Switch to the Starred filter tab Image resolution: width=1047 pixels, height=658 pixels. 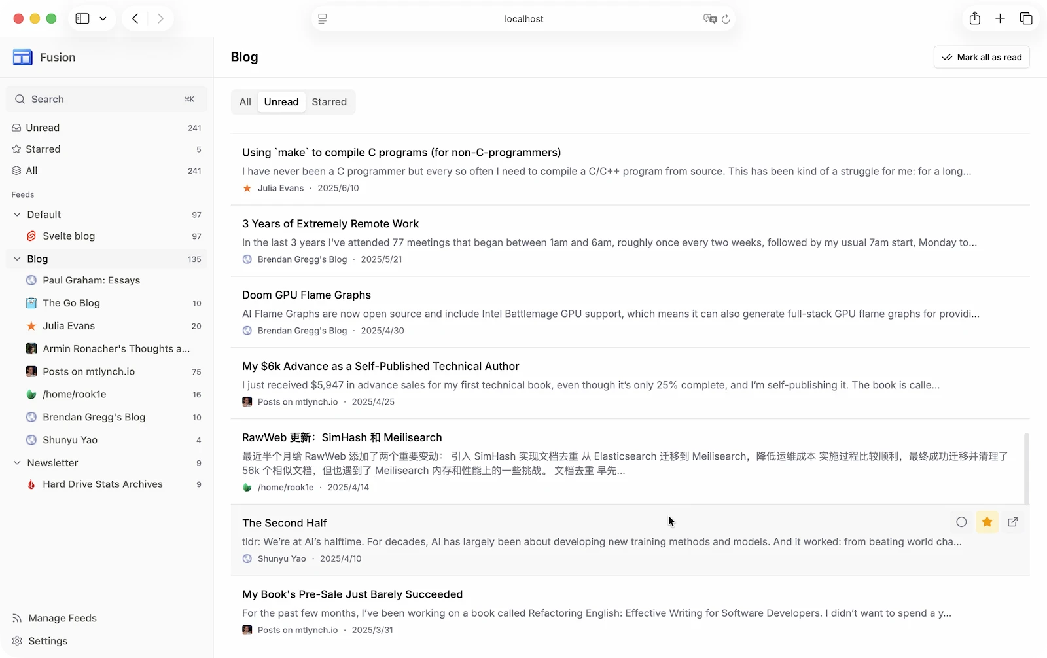click(x=329, y=102)
